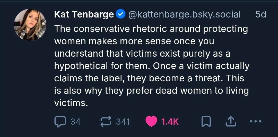Click the 5d post timestamp
Viewport: 278px width, 137px height.
tap(260, 15)
